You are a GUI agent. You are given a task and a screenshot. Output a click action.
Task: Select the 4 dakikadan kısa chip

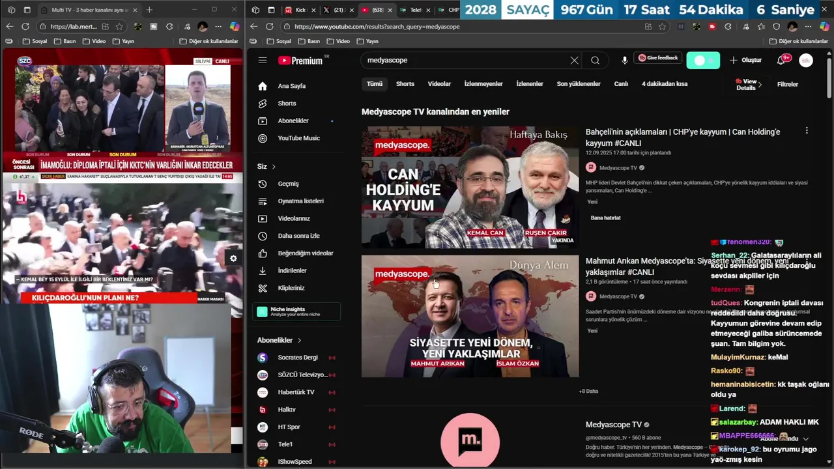click(665, 84)
